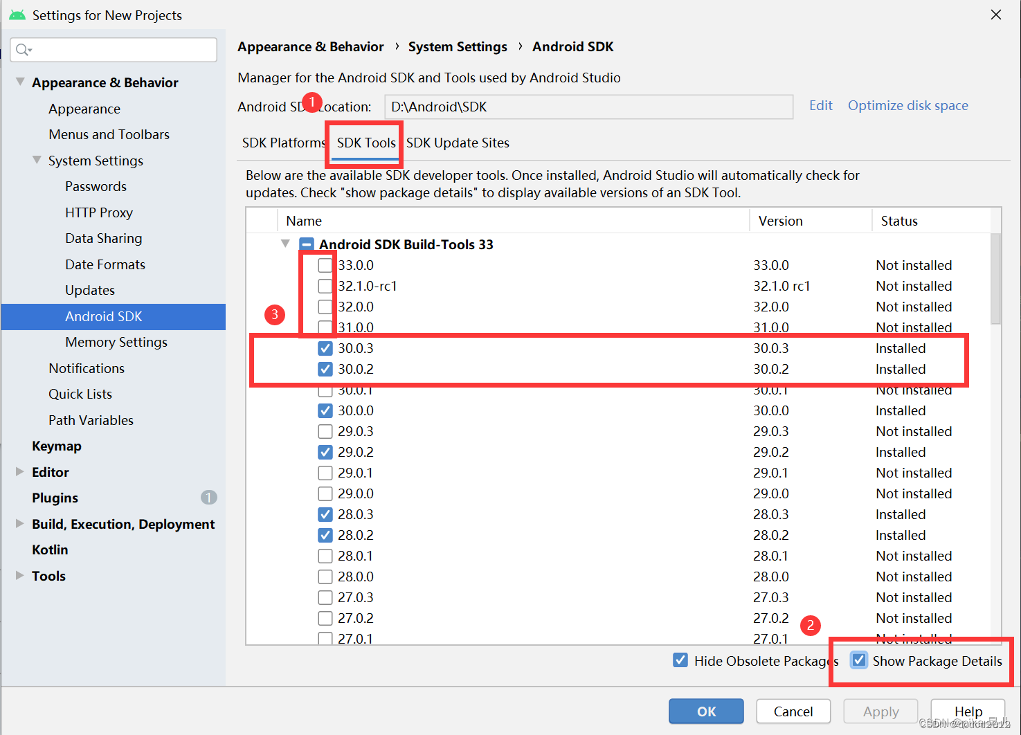Uncheck the 30.0.0 build-tools checkbox
Screen dimensions: 1021x735
click(x=325, y=410)
